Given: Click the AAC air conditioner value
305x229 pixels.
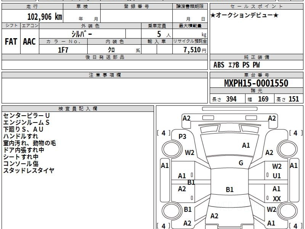Looking at the screenshot, I should [x=29, y=41].
